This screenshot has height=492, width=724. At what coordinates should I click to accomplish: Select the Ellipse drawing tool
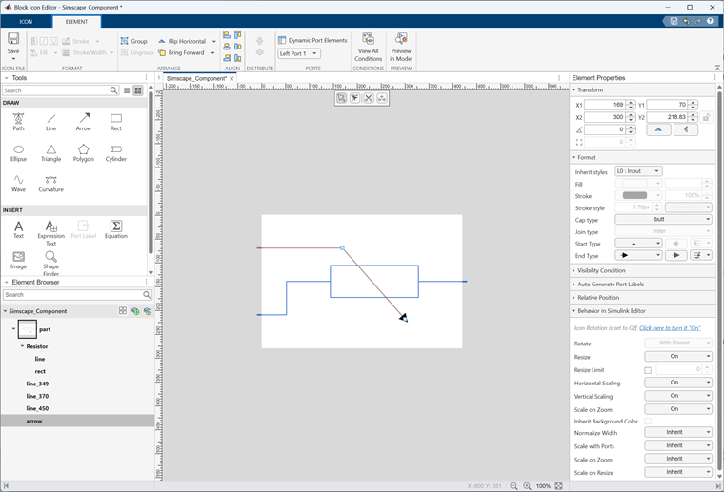coord(18,152)
